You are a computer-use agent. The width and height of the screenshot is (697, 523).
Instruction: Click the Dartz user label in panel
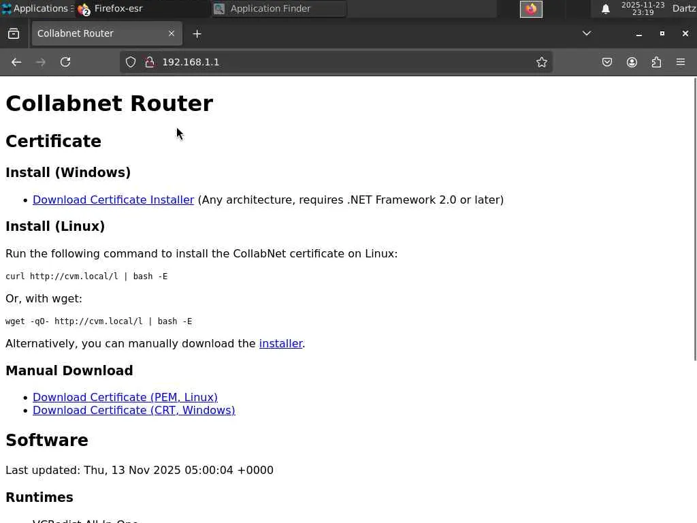[684, 8]
